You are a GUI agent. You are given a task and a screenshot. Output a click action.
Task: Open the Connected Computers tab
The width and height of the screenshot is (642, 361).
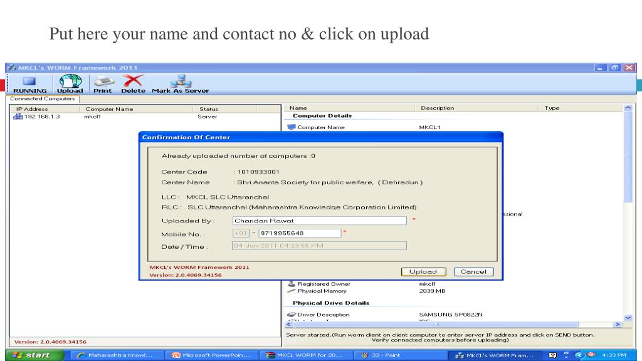coord(42,98)
